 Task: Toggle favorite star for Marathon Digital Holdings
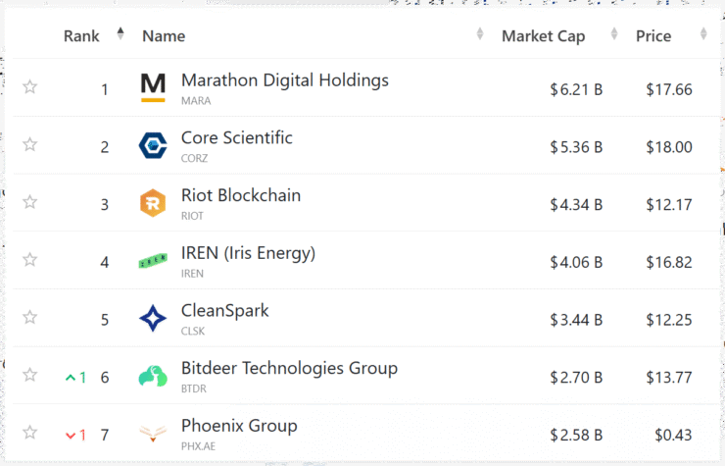(x=30, y=86)
